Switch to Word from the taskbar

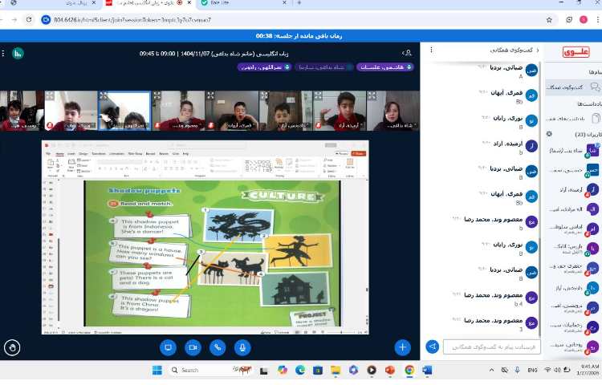(427, 370)
